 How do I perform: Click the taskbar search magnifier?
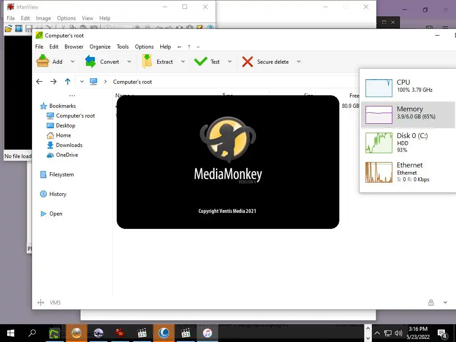click(x=32, y=333)
